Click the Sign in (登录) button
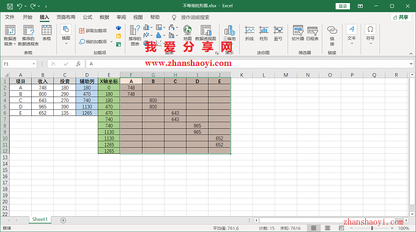Image resolution: width=416 pixels, height=232 pixels. coord(343,6)
